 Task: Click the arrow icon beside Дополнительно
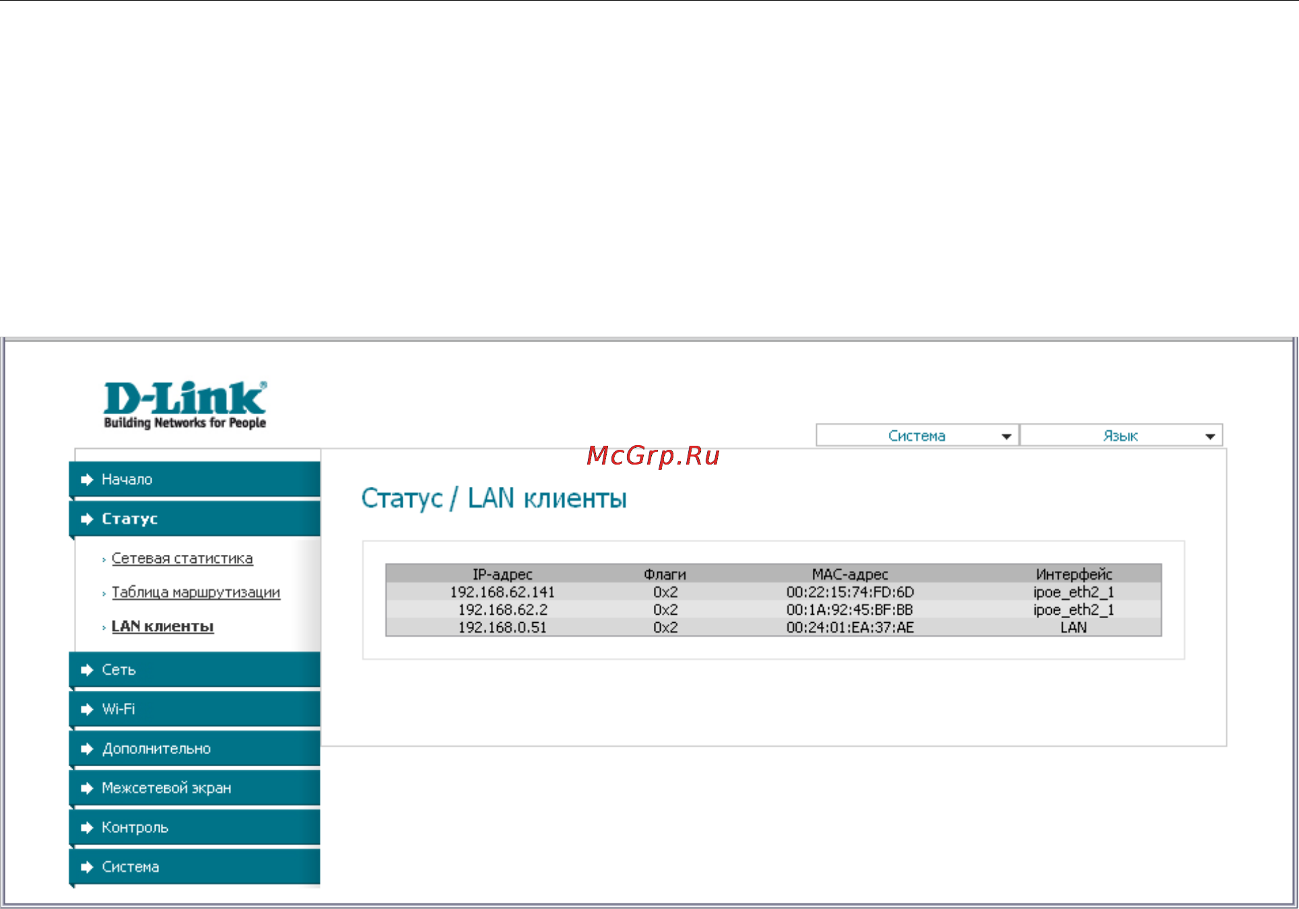pos(87,749)
